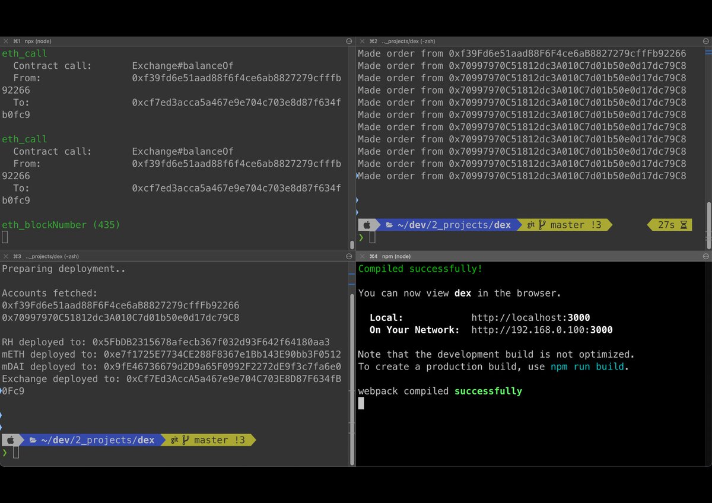
Task: Click the white cursor in npm pane
Action: click(x=361, y=403)
